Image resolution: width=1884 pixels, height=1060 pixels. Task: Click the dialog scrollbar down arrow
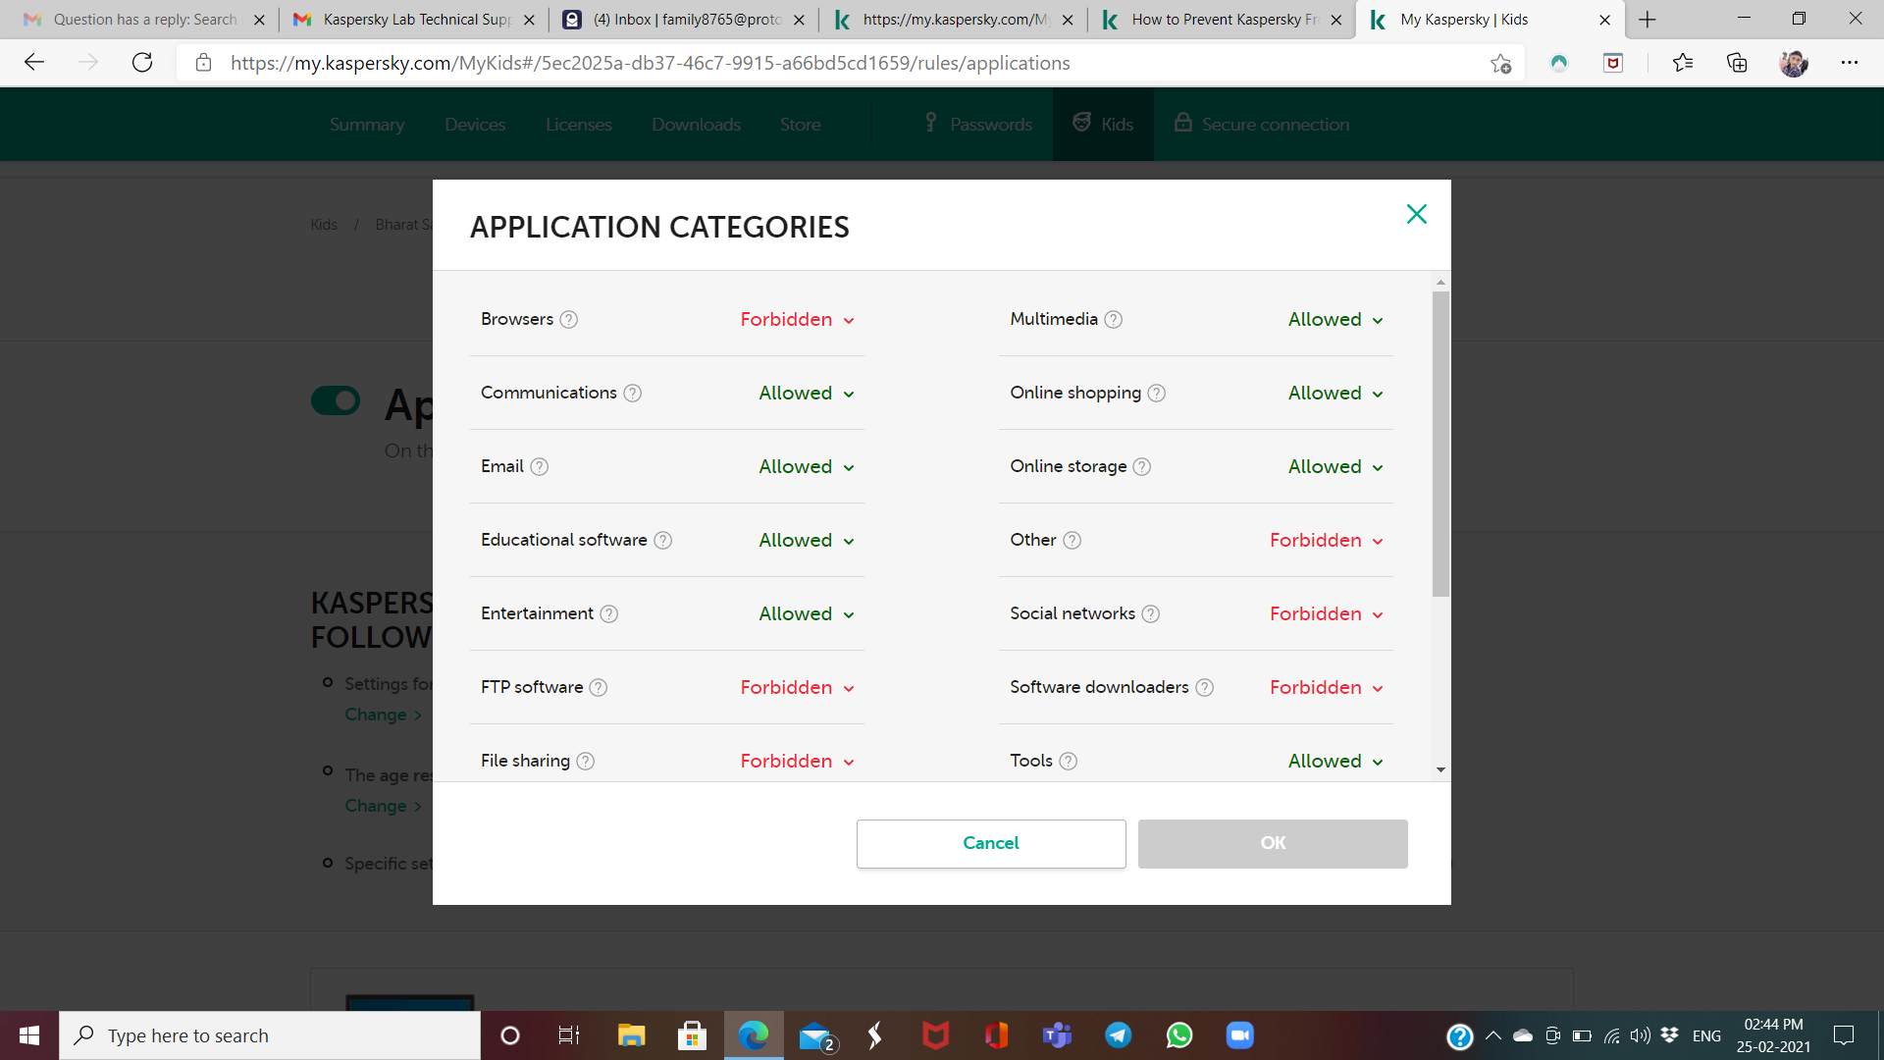click(x=1440, y=769)
